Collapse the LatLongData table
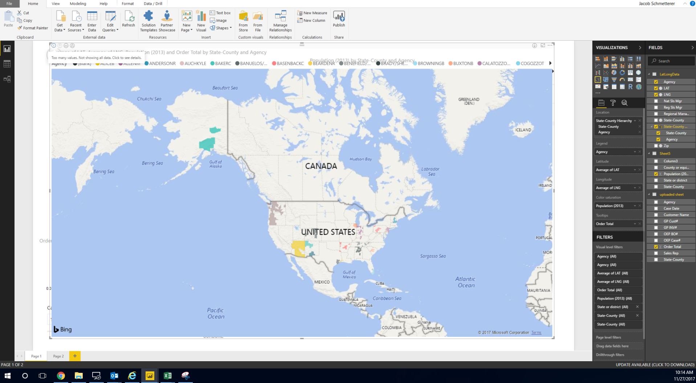The width and height of the screenshot is (696, 383). tap(649, 74)
